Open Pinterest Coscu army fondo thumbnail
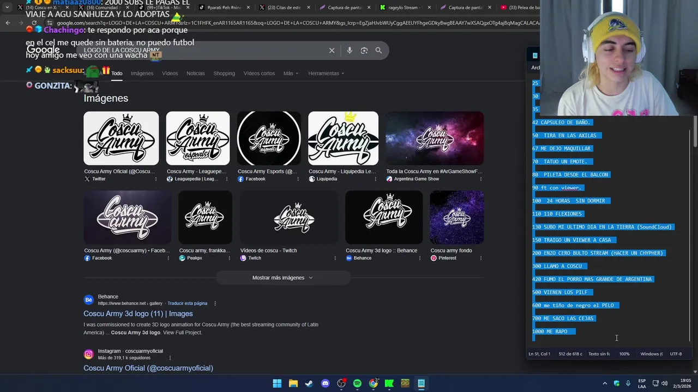Viewport: 698px width, 392px height. [x=456, y=217]
